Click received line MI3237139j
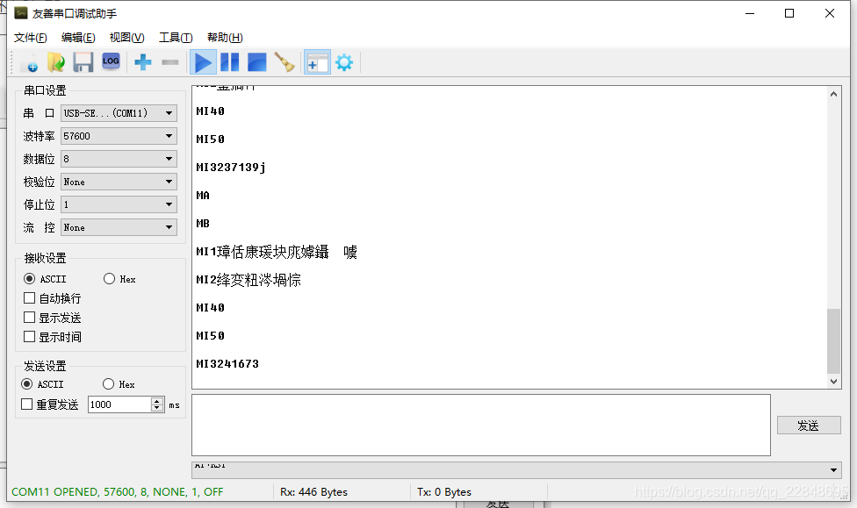This screenshot has height=508, width=857. point(231,168)
